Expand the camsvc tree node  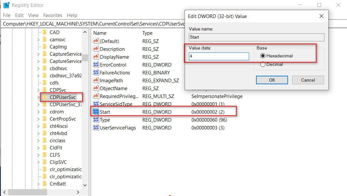coord(38,40)
